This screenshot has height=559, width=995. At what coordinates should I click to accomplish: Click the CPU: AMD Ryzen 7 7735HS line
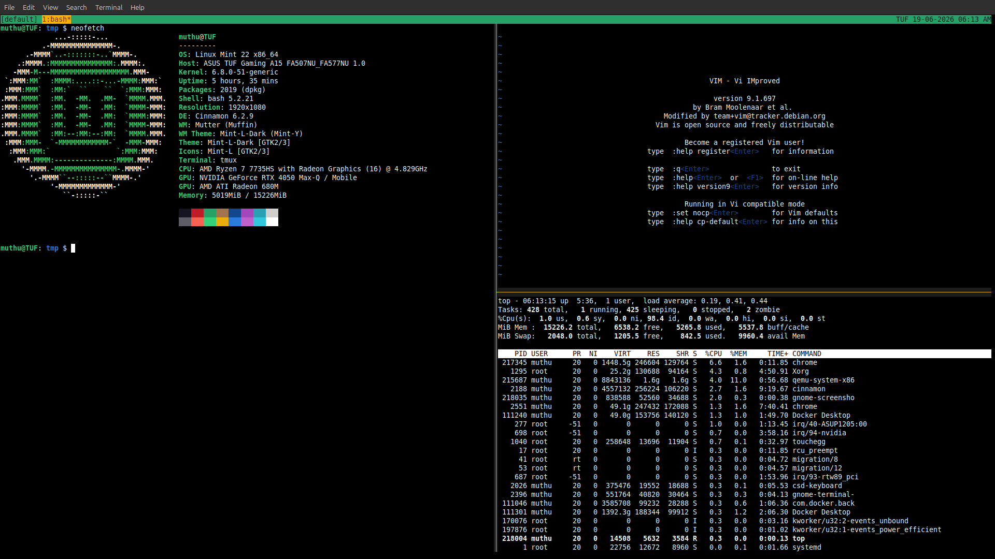[x=303, y=169]
